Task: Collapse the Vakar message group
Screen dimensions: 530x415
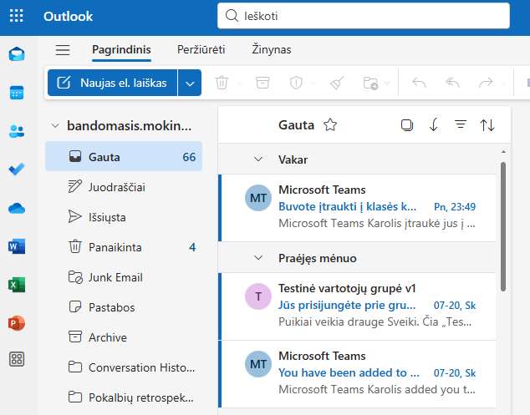Action: (258, 159)
